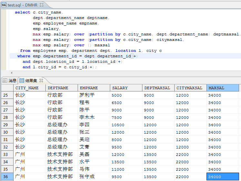This screenshot has width=241, height=181.
Task: Select row number 30 in results grid
Action: pyautogui.click(x=6, y=132)
